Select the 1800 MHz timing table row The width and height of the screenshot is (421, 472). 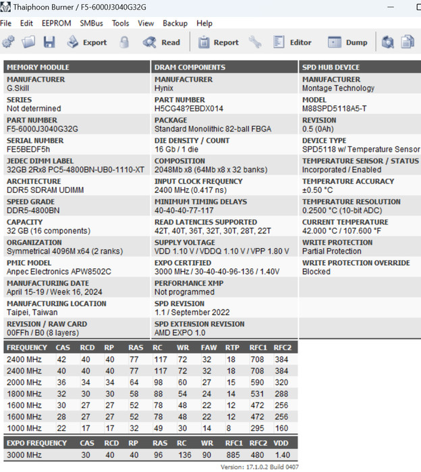coord(150,394)
